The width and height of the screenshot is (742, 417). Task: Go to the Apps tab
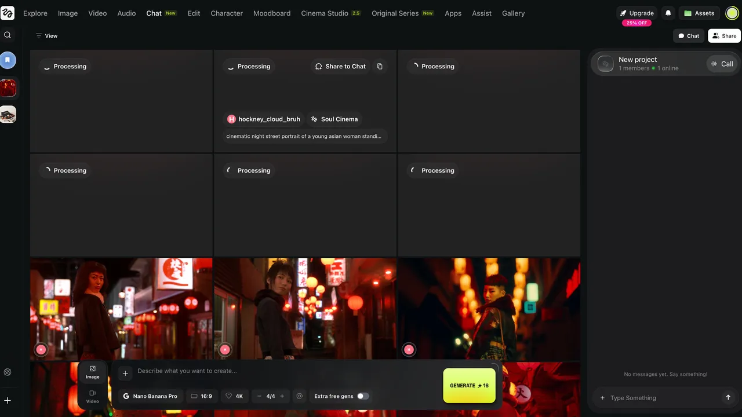453,13
